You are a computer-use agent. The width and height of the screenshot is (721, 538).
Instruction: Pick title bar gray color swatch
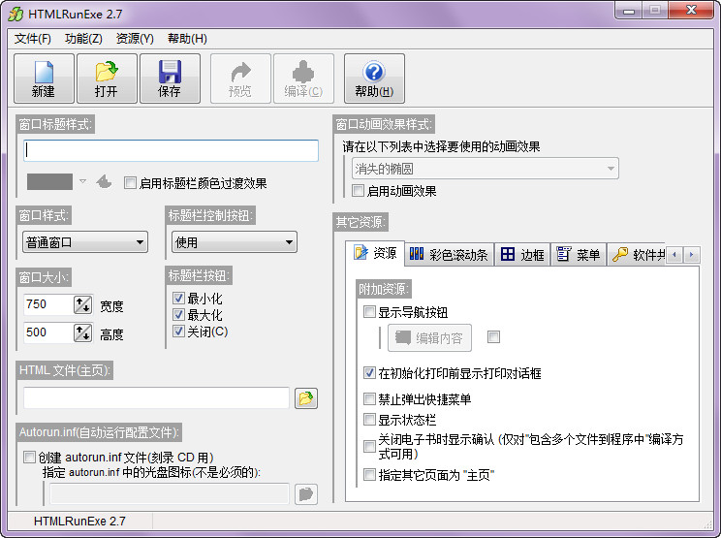tap(49, 181)
